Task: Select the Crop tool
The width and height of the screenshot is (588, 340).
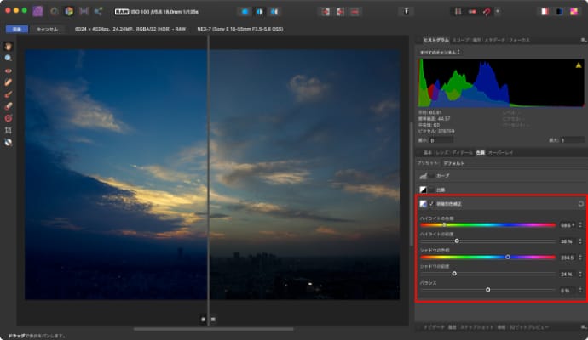Action: (x=9, y=130)
